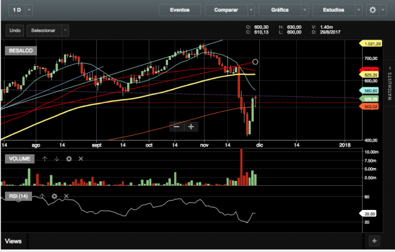Click the 'nov' date axis label
Screen dimensions: 395x252
coord(204,145)
